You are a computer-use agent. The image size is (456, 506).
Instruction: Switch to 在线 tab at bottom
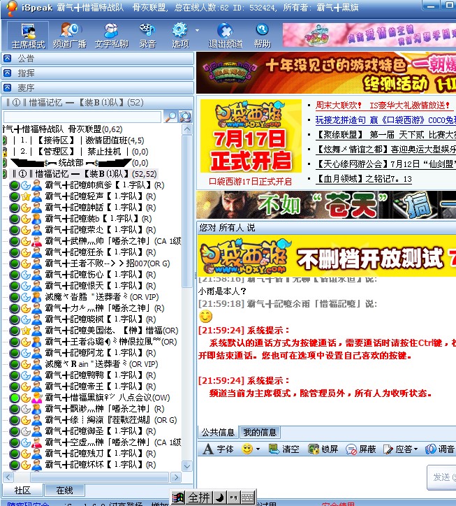[65, 490]
